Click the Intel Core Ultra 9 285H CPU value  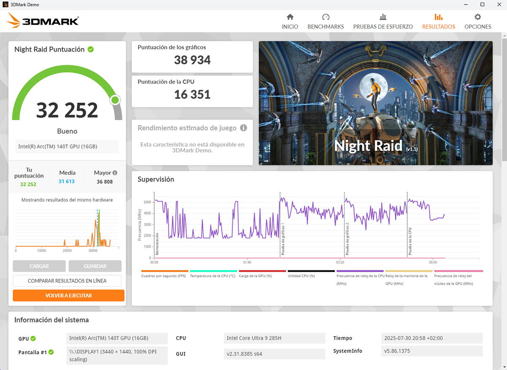point(275,338)
